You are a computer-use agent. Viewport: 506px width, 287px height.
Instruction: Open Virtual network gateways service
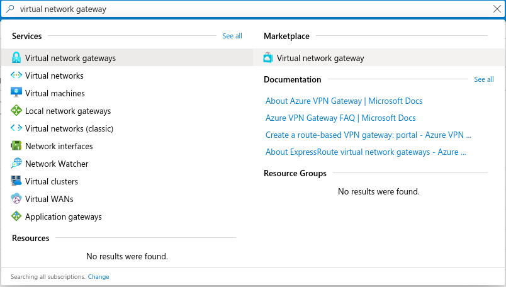127,57
